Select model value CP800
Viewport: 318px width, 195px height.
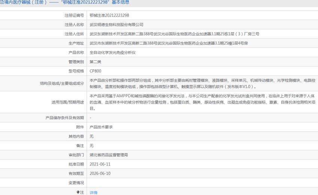tap(95, 71)
